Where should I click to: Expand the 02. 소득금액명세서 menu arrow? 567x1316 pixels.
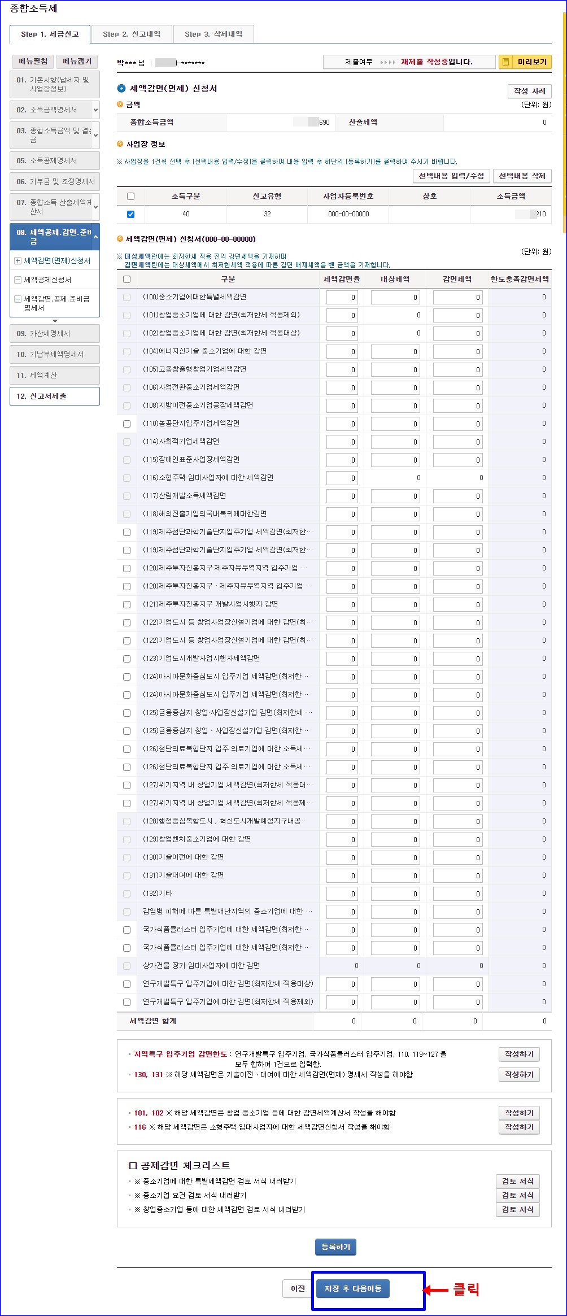pyautogui.click(x=95, y=110)
